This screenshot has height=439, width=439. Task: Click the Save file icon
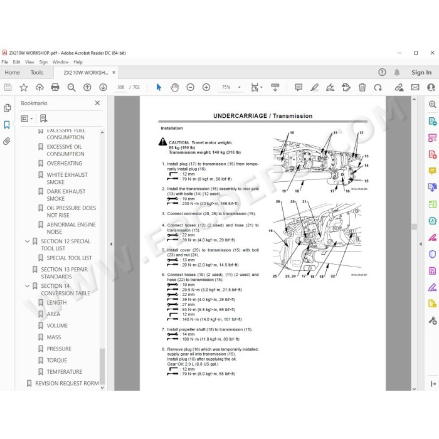coord(8,88)
